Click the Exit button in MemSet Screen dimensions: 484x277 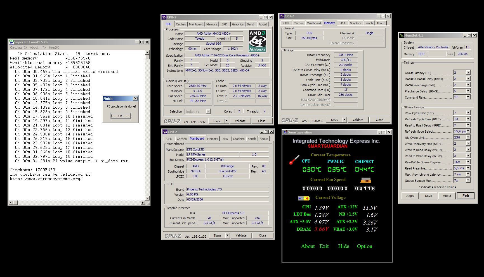466,196
